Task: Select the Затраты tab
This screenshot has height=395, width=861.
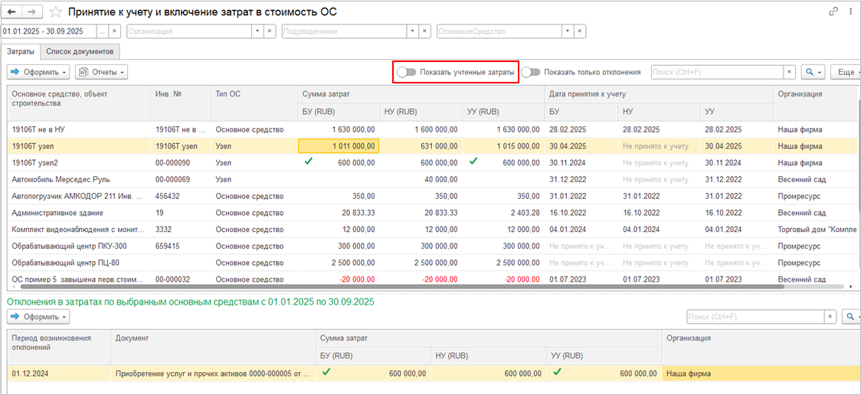Action: (21, 51)
